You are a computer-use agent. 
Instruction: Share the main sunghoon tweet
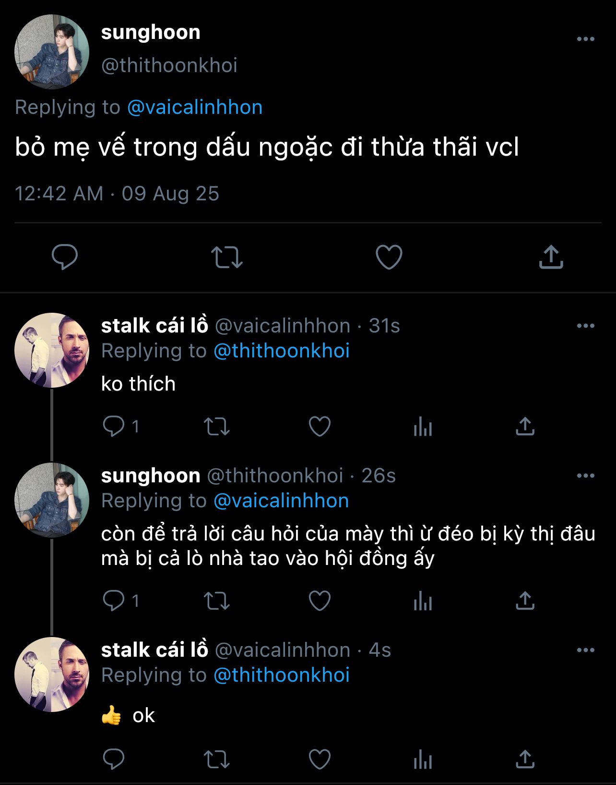tap(551, 257)
